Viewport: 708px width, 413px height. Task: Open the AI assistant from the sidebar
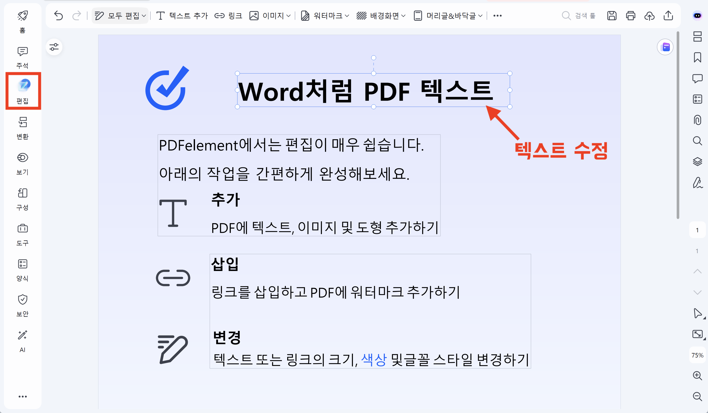[x=22, y=341]
